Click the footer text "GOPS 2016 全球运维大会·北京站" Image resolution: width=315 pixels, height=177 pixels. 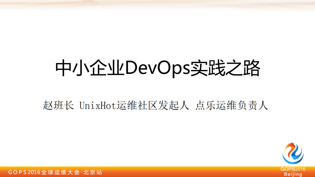pyautogui.click(x=55, y=172)
